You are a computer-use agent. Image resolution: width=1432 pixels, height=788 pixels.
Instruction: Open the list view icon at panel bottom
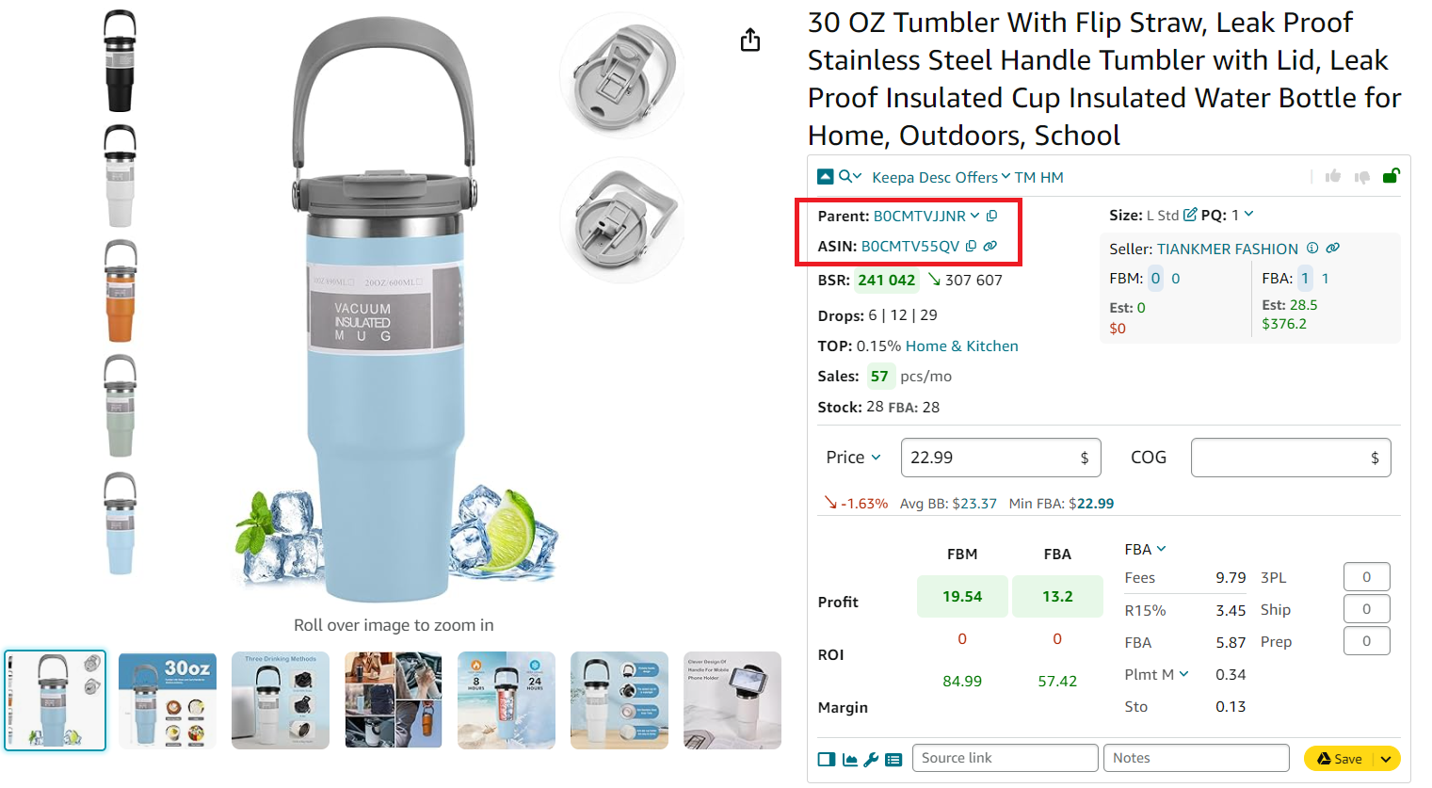tap(893, 759)
